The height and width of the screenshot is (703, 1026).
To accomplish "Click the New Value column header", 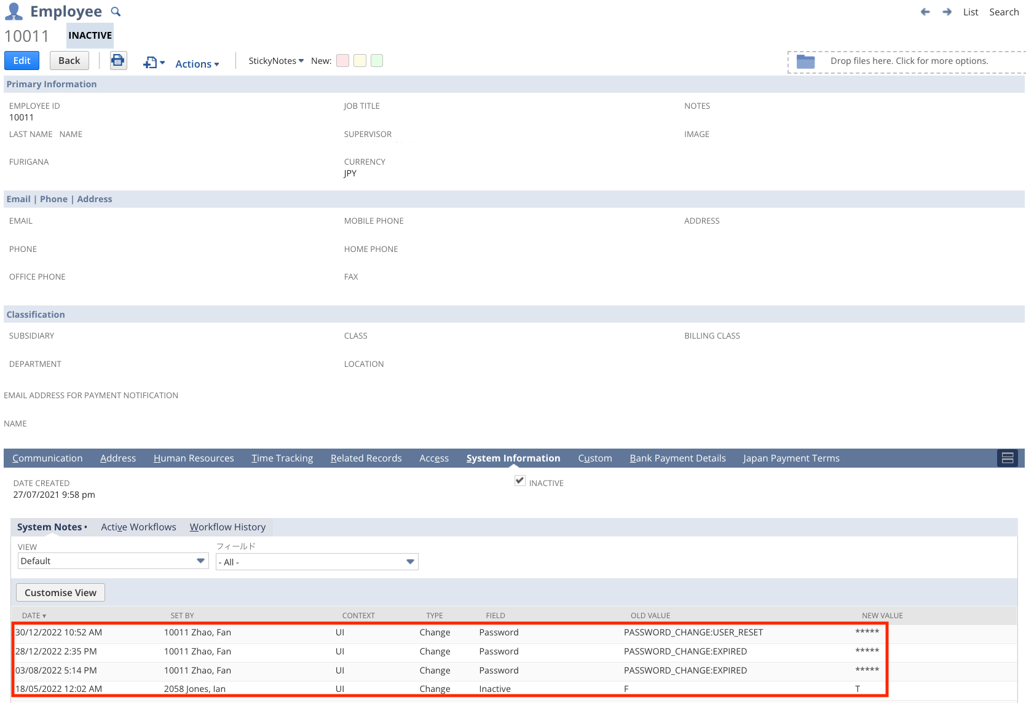I will tap(882, 616).
